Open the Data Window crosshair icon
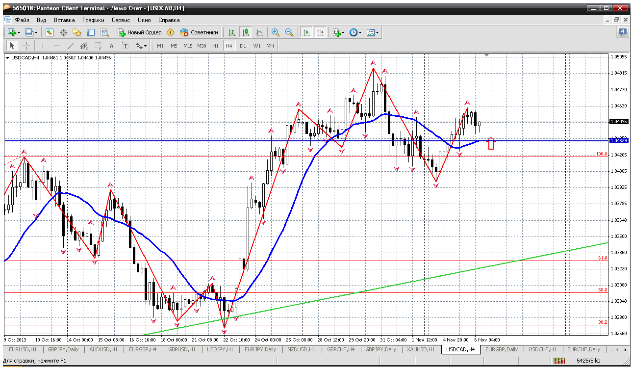632x367 pixels. click(63, 32)
